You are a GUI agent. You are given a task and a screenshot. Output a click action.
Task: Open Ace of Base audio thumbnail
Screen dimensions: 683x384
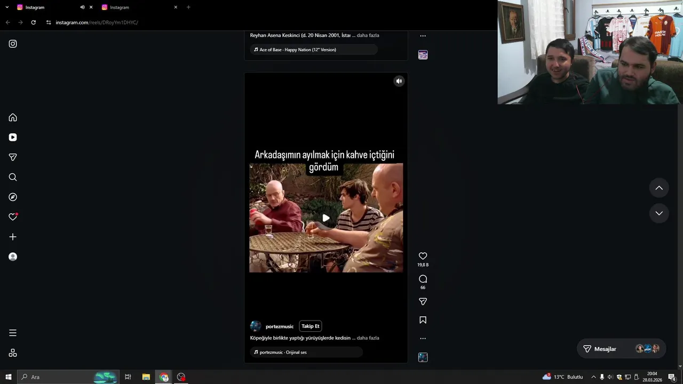tap(423, 55)
